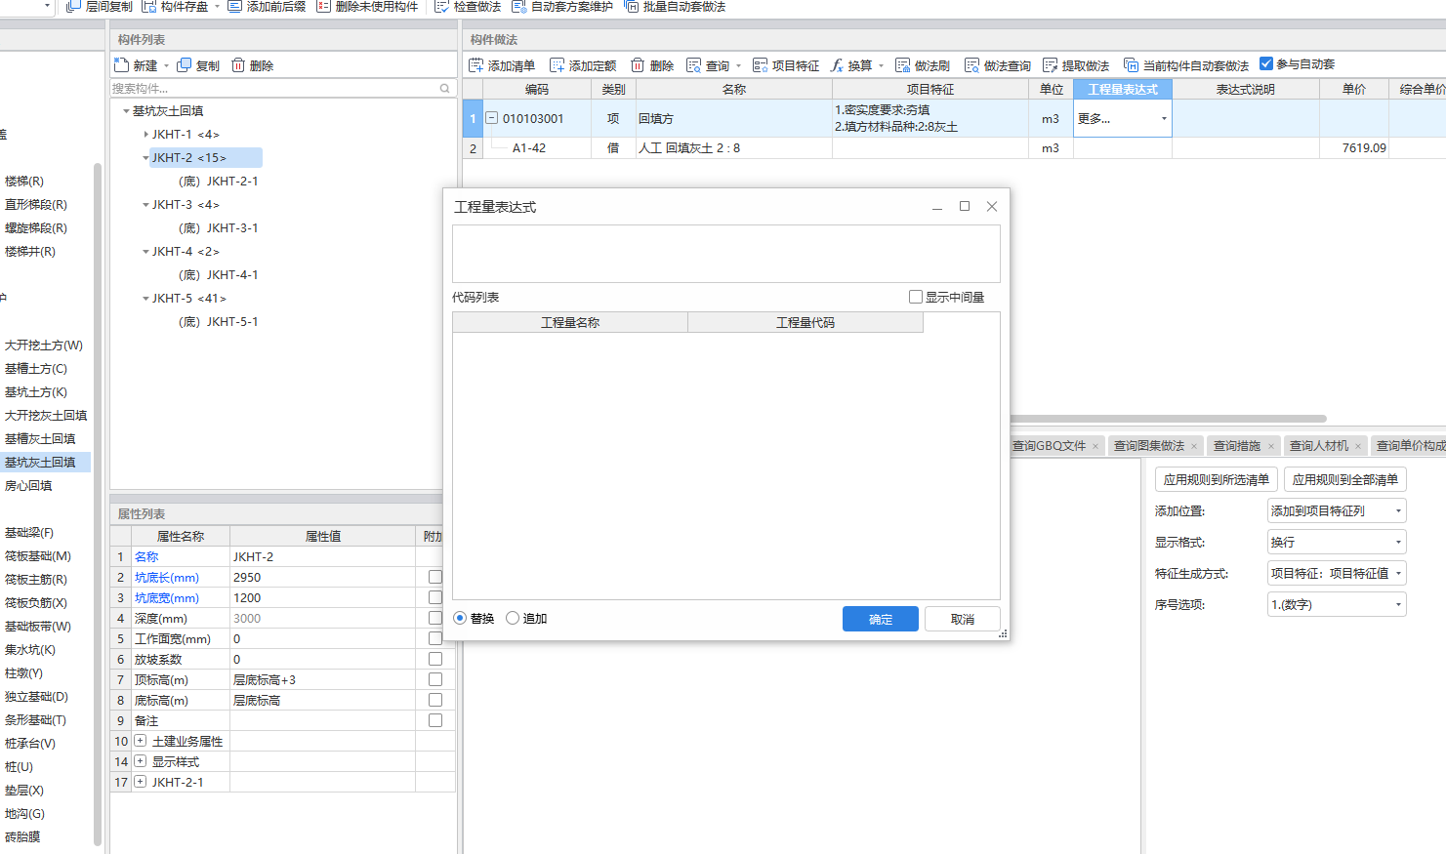Image resolution: width=1446 pixels, height=854 pixels.
Task: Check the 附加 box for 坑底宽(mm)
Action: click(x=435, y=597)
